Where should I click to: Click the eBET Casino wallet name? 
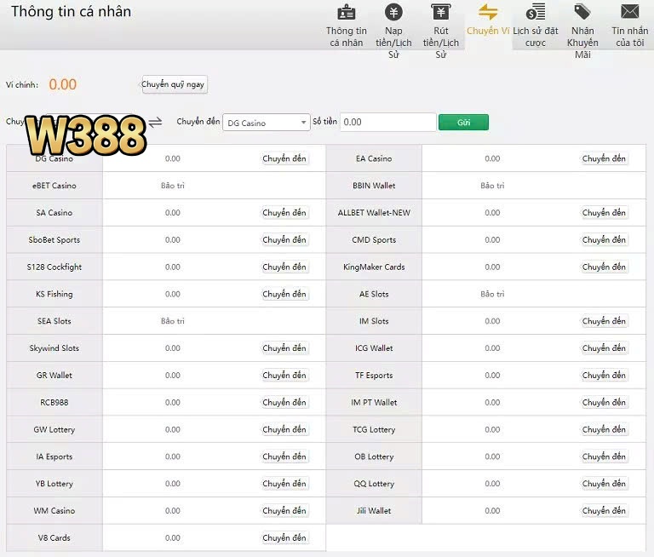(x=54, y=186)
